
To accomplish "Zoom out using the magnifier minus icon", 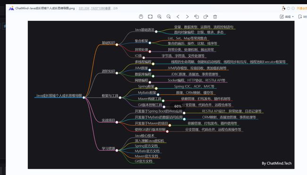I will coord(169,17).
